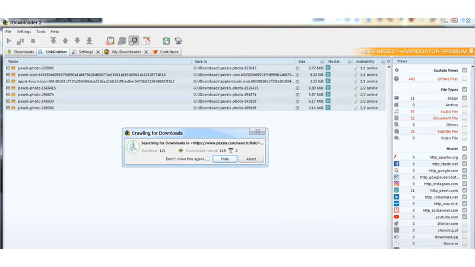Image resolution: width=475 pixels, height=267 pixels.
Task: Toggle Hoster section checkbox
Action: coord(464,148)
